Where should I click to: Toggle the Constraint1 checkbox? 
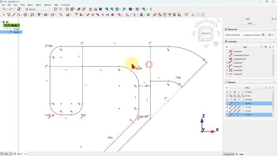(227, 52)
